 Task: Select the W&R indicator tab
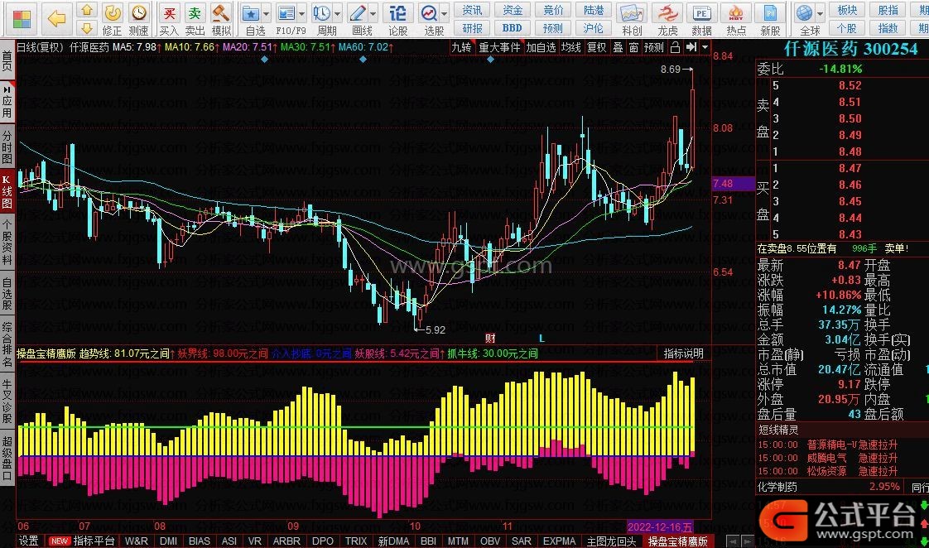(x=137, y=541)
